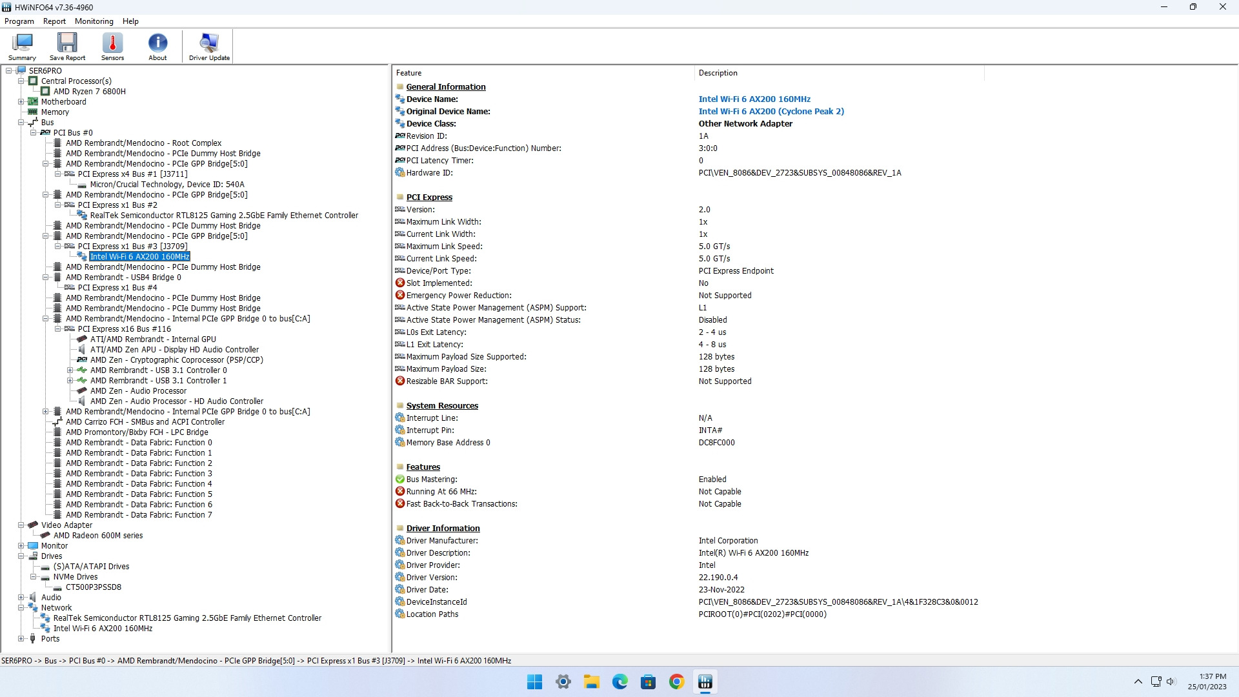
Task: Click the General Information section heading
Action: click(x=446, y=87)
